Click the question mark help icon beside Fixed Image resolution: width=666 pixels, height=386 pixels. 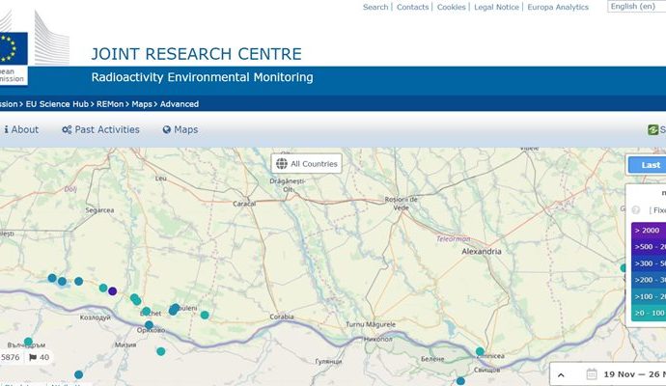[636, 209]
